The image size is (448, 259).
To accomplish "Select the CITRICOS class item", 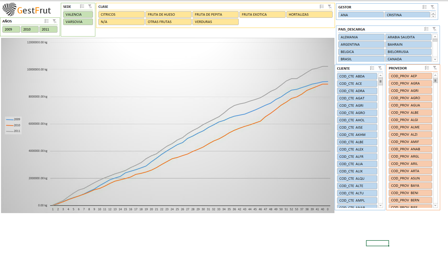I will click(121, 15).
